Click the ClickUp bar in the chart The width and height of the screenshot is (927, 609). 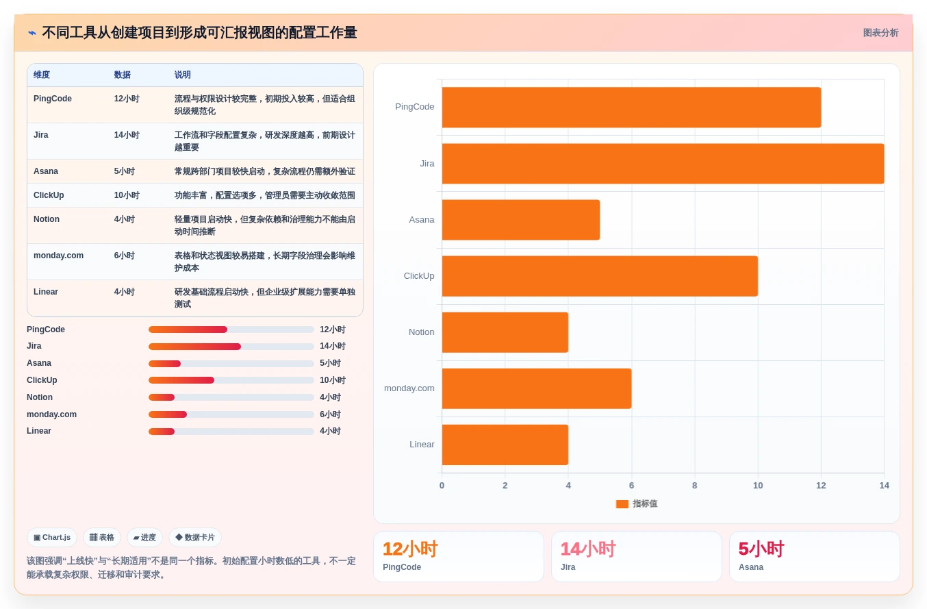[x=600, y=276]
